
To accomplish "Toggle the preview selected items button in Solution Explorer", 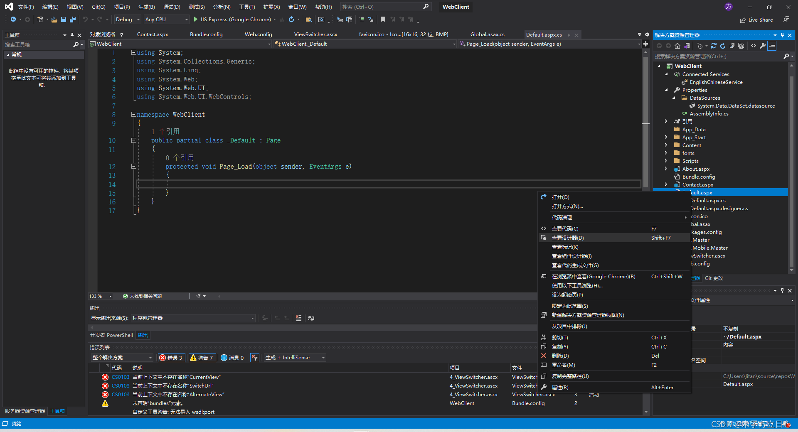I will (x=772, y=46).
